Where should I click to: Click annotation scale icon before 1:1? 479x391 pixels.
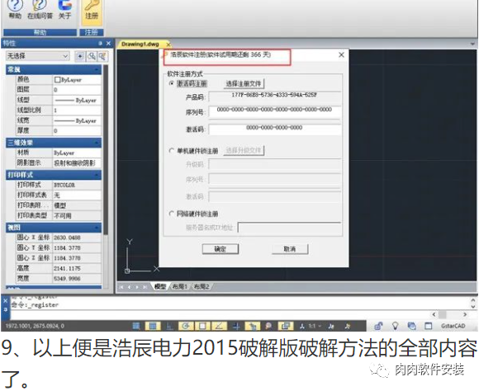pos(301,326)
